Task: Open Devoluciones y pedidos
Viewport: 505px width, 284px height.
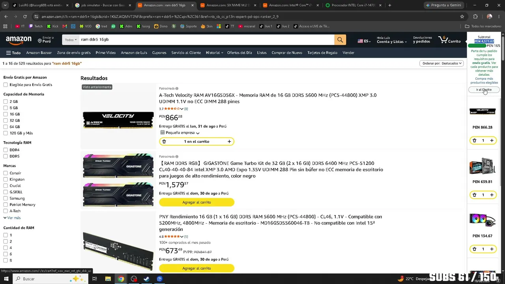Action: 423,40
